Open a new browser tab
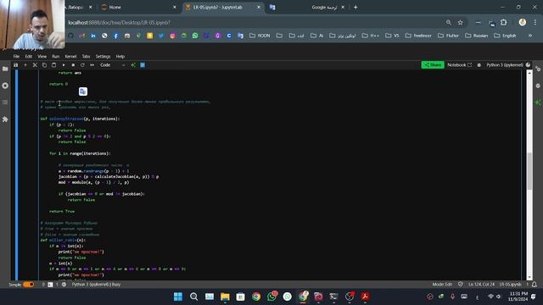The height and width of the screenshot is (305, 543). 355,8
